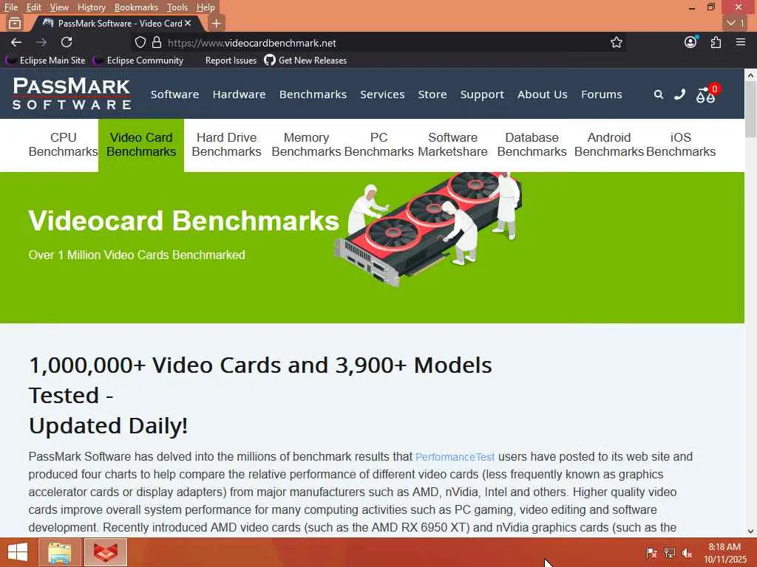757x567 pixels.
Task: Switch to Android Benchmarks tab
Action: (x=609, y=145)
